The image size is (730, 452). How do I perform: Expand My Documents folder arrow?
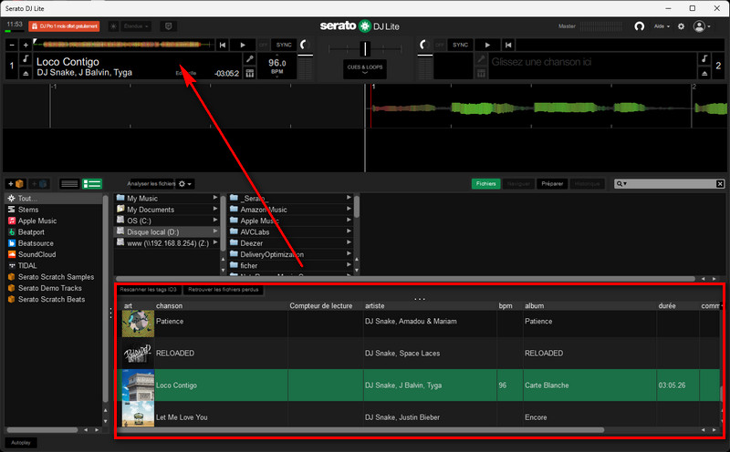(x=214, y=209)
